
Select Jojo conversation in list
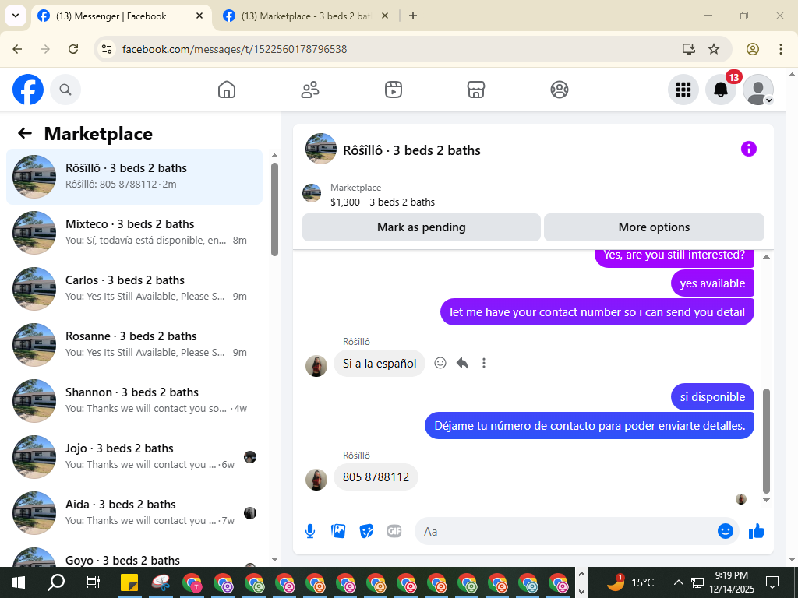click(134, 456)
